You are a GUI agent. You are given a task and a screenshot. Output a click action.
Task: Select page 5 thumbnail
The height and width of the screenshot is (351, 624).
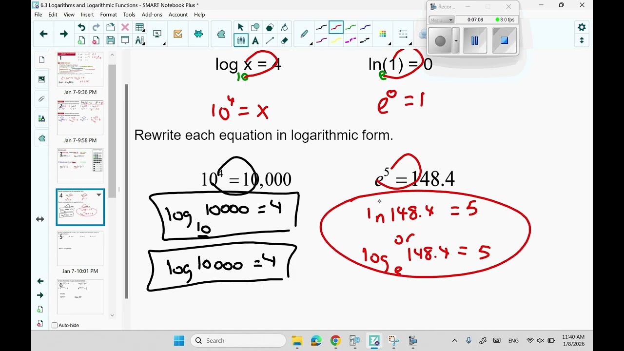80,249
